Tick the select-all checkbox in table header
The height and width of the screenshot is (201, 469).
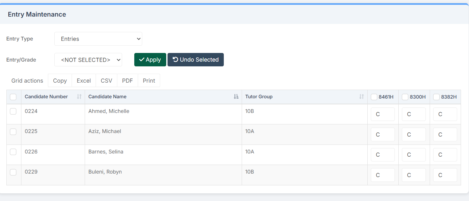point(13,97)
